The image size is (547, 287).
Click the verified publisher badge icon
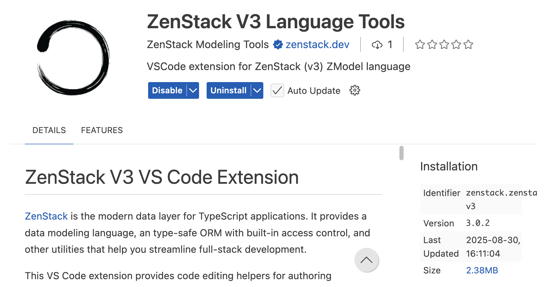click(277, 44)
